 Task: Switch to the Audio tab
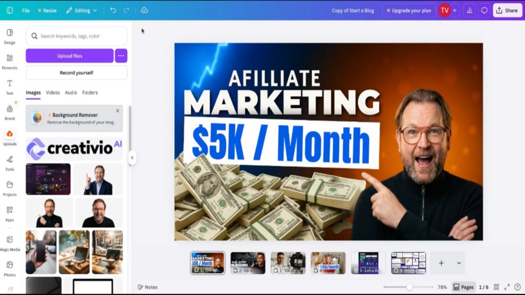click(71, 93)
